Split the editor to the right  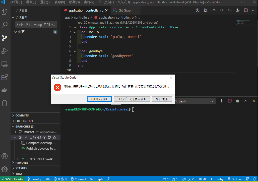point(246,10)
